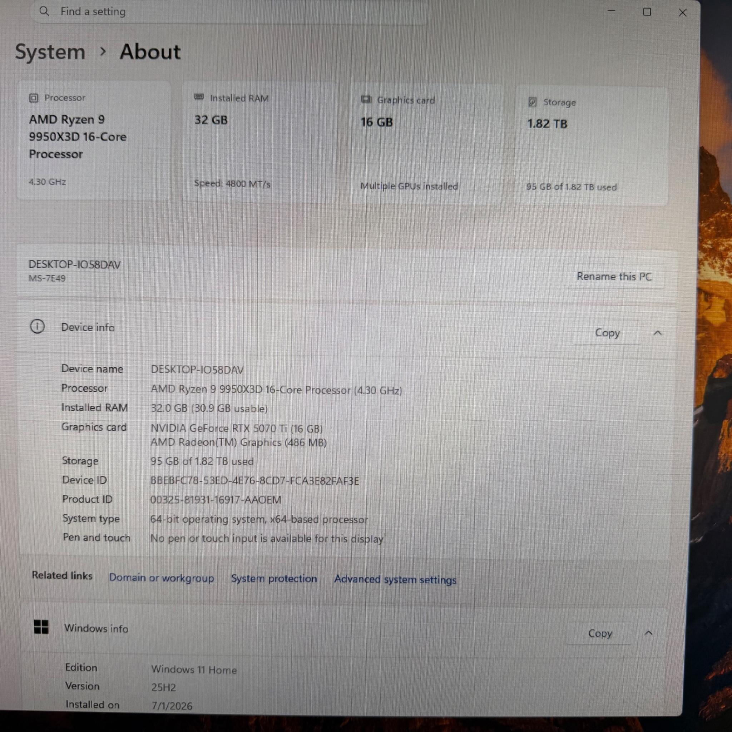Select the Windows 11 Home edition text
Screen dimensions: 732x732
coord(194,669)
